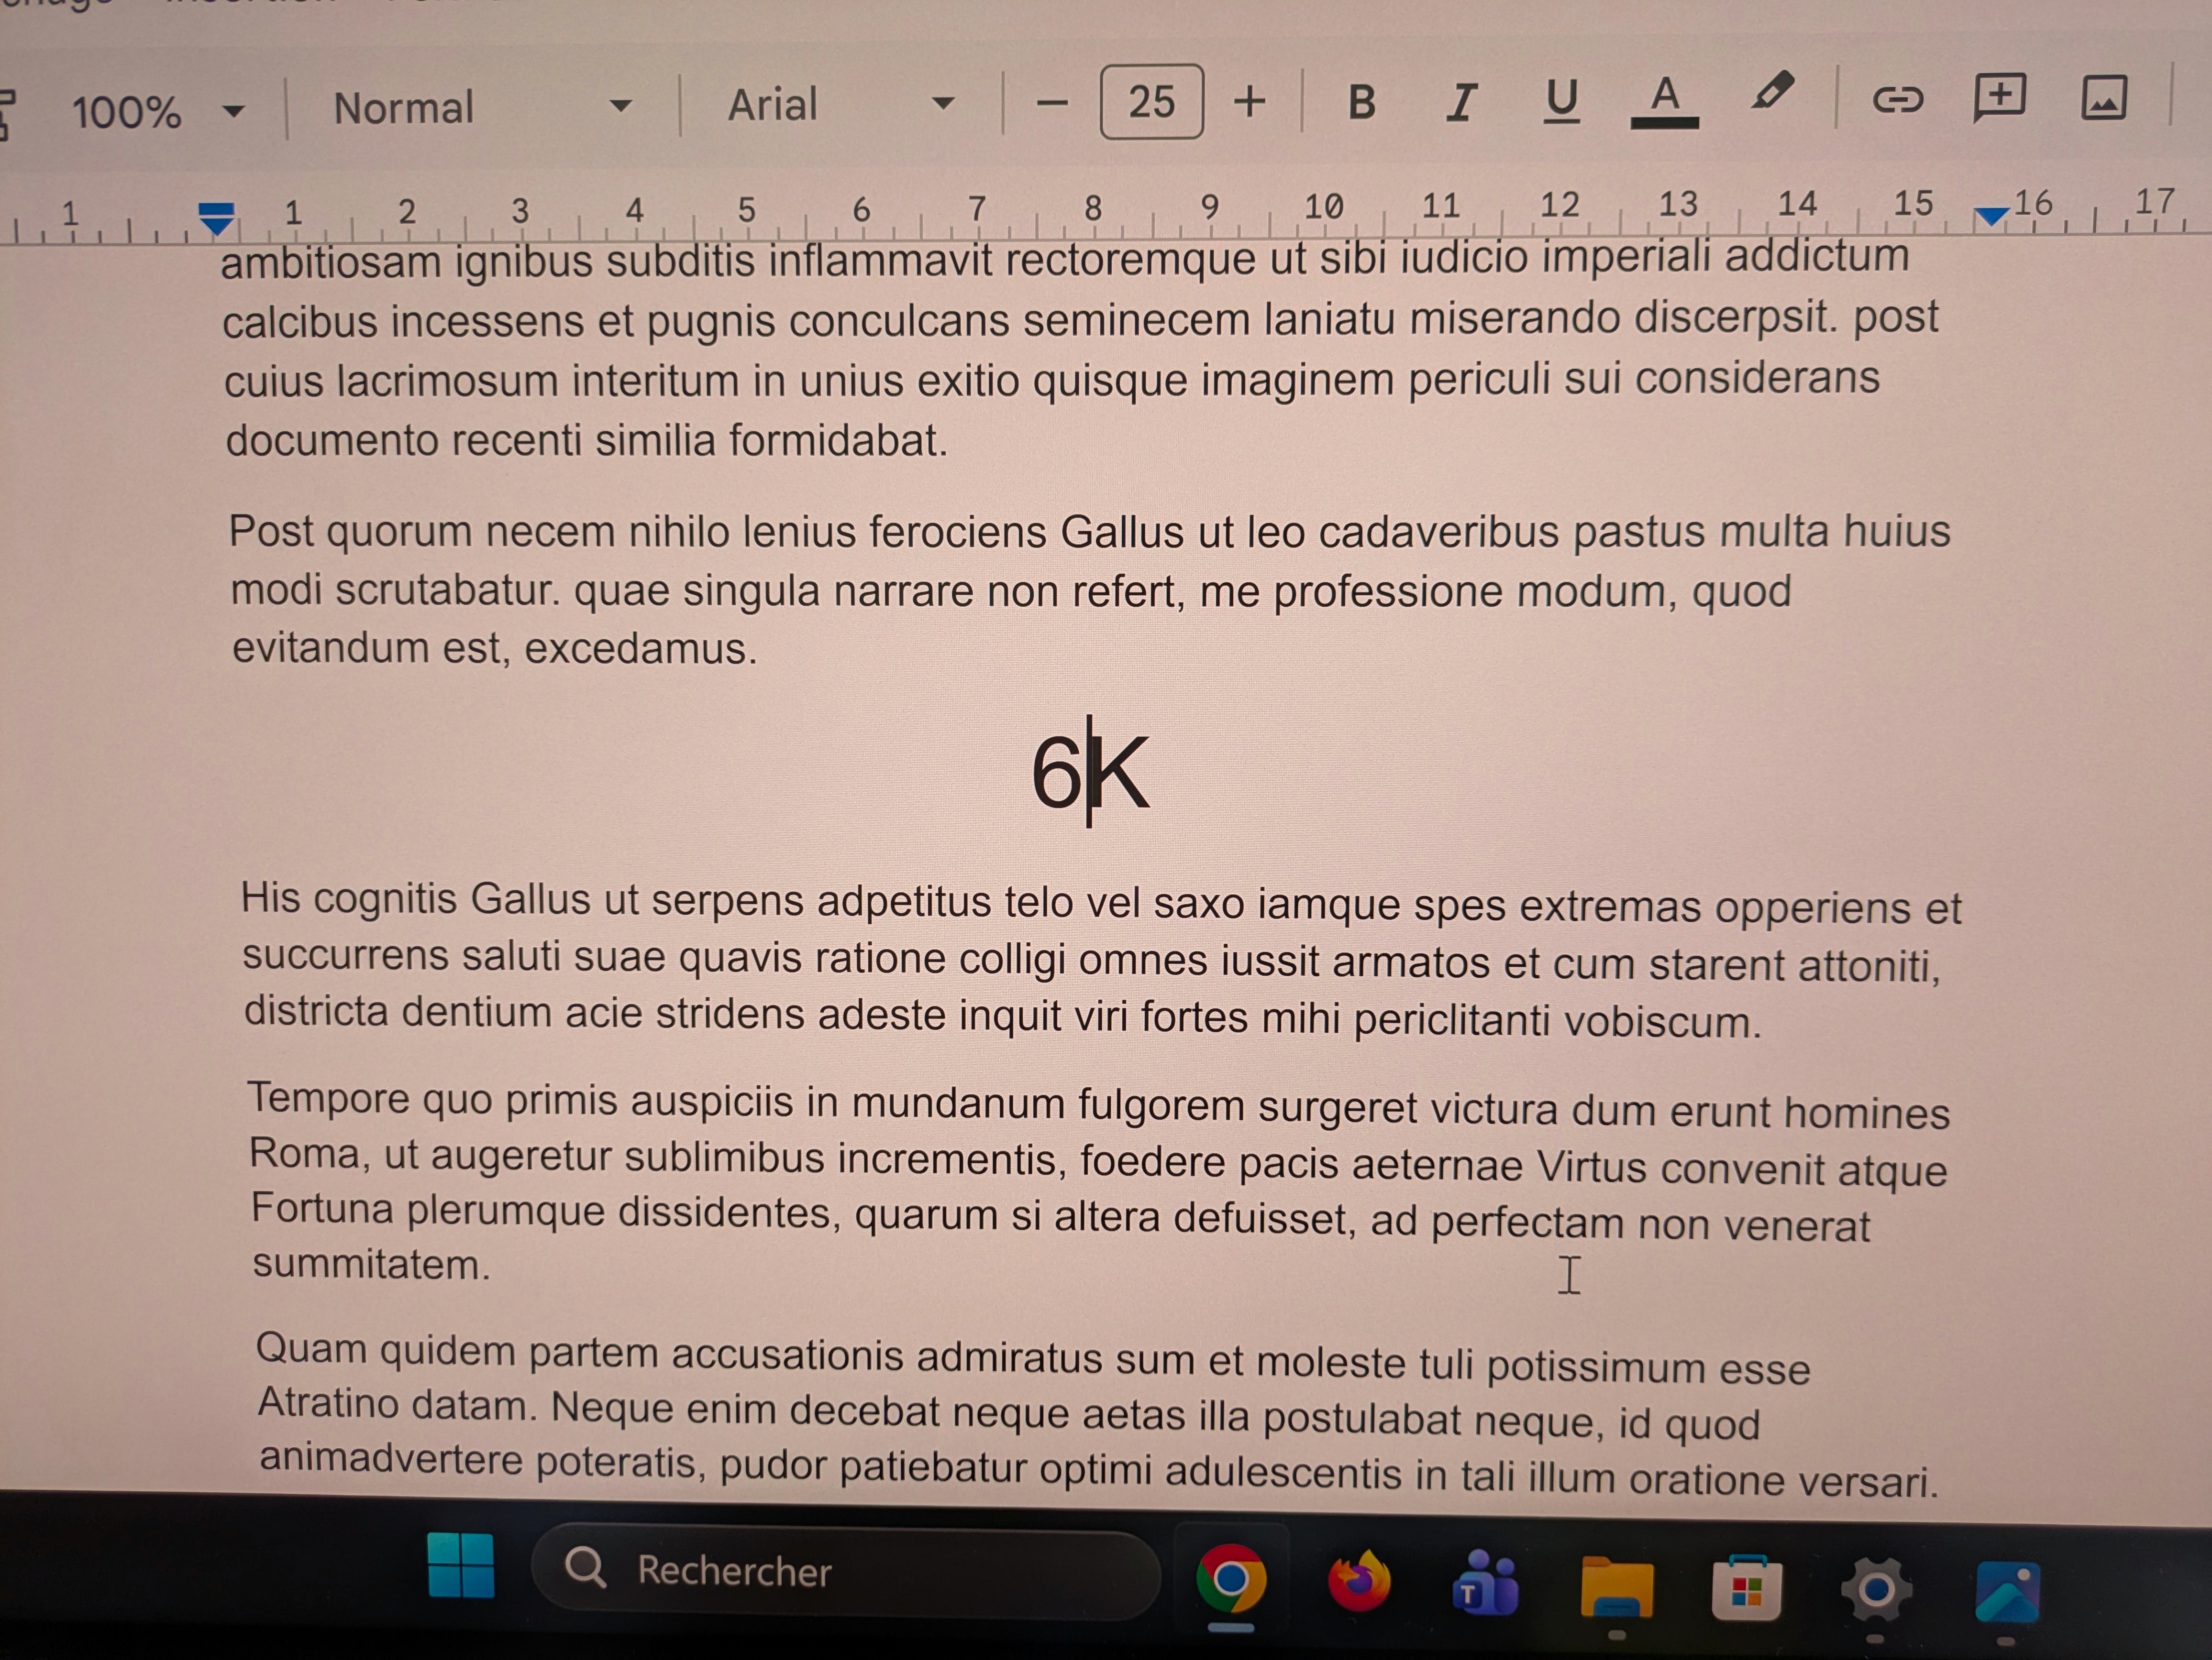
Task: Open Microsoft Teams from taskbar
Action: (1486, 1583)
